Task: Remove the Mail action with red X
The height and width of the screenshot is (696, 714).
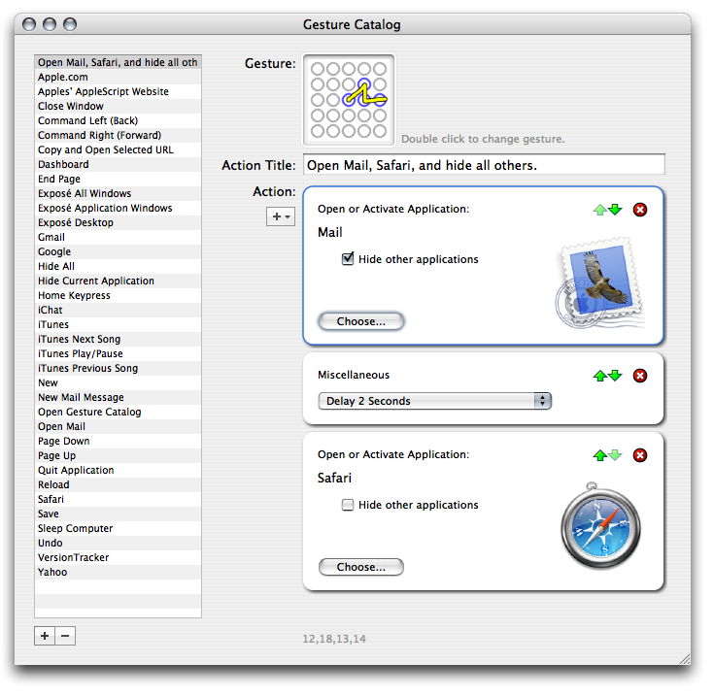Action: [639, 210]
